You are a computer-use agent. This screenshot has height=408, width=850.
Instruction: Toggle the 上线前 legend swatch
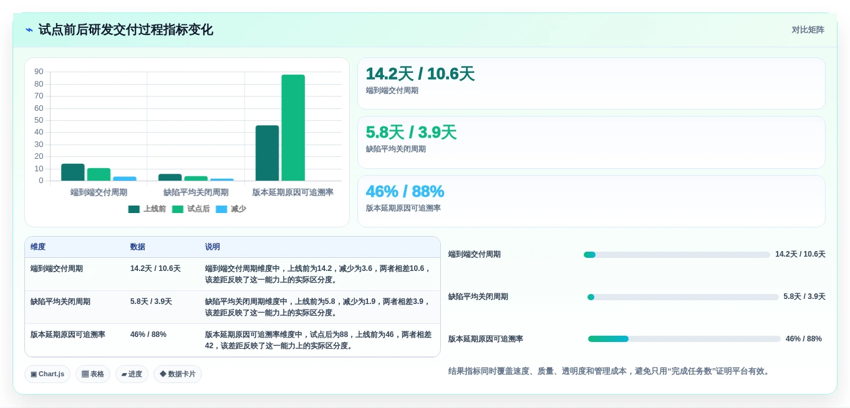[x=134, y=209]
